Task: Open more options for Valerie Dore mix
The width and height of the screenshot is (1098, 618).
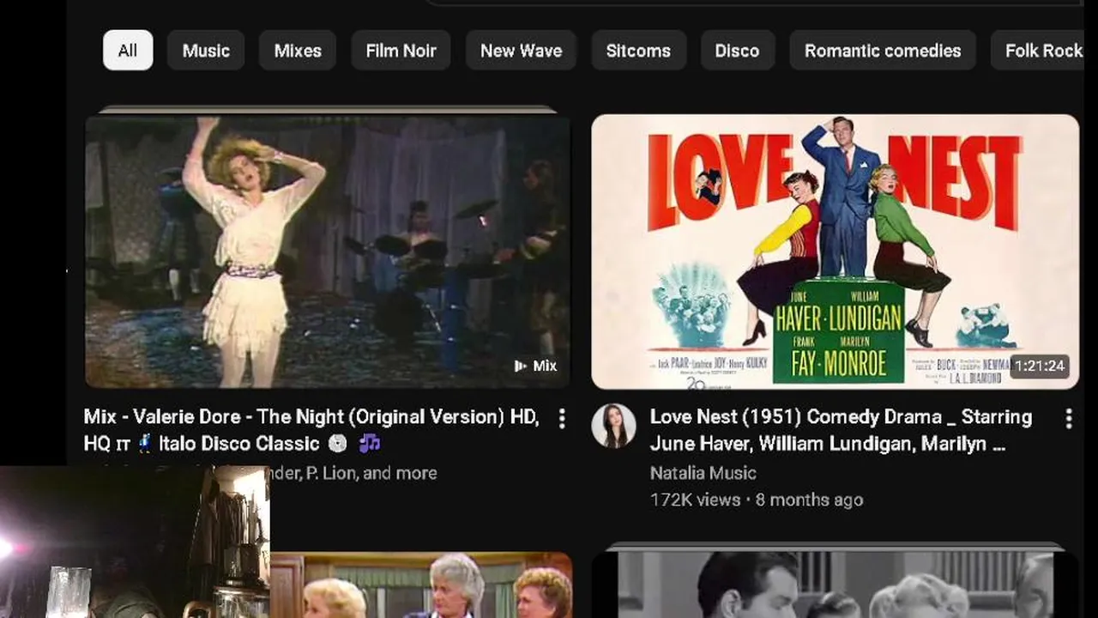Action: 562,419
